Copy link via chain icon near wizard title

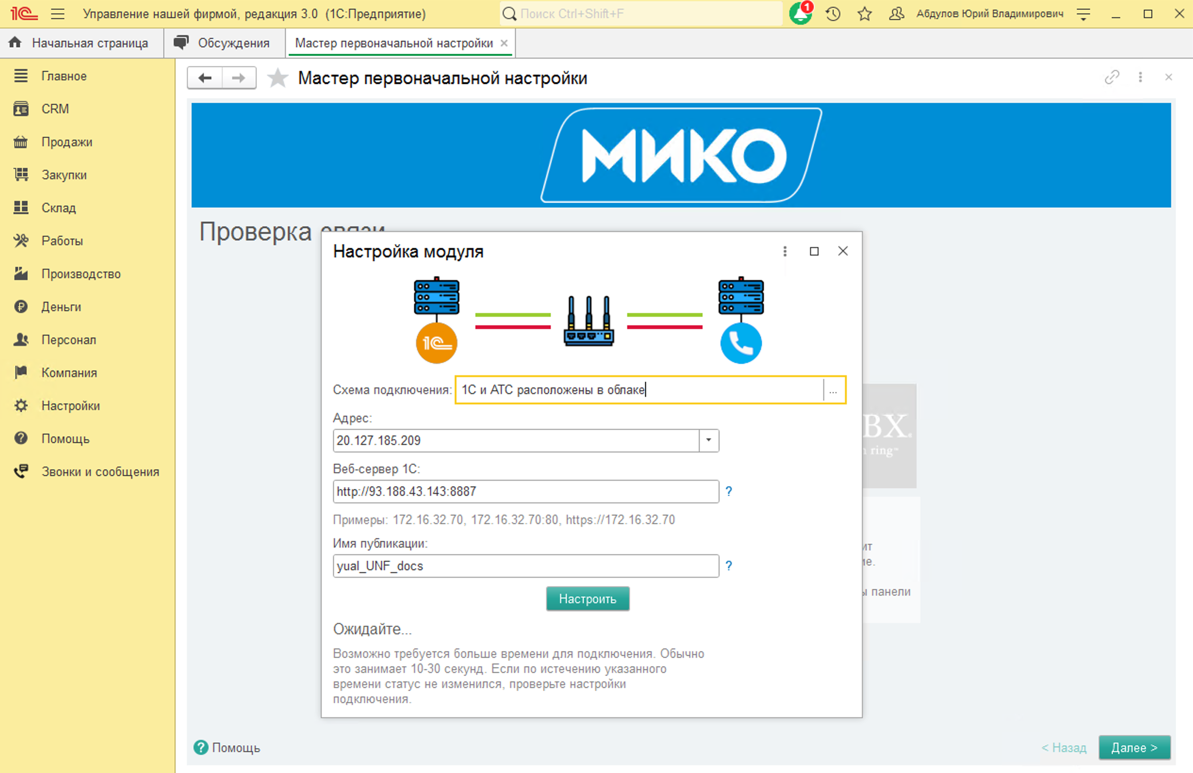tap(1112, 78)
